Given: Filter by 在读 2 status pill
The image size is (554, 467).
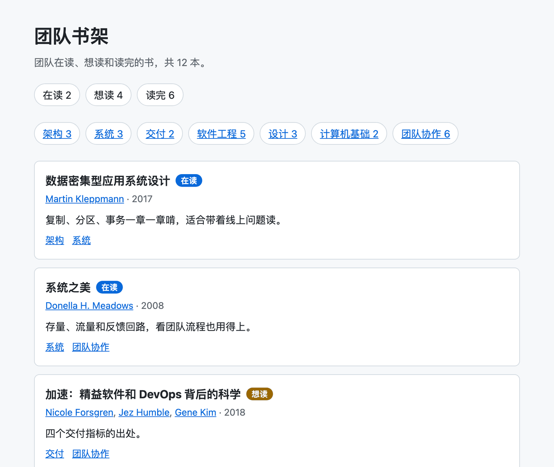Looking at the screenshot, I should click(x=57, y=95).
